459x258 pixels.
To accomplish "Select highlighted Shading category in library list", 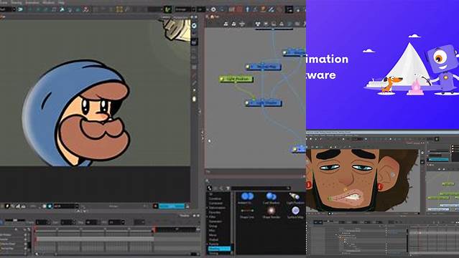I will pos(220,249).
